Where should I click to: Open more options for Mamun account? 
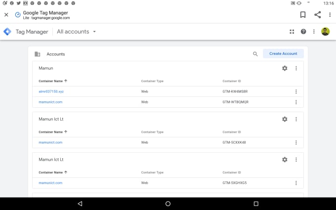[x=296, y=68]
